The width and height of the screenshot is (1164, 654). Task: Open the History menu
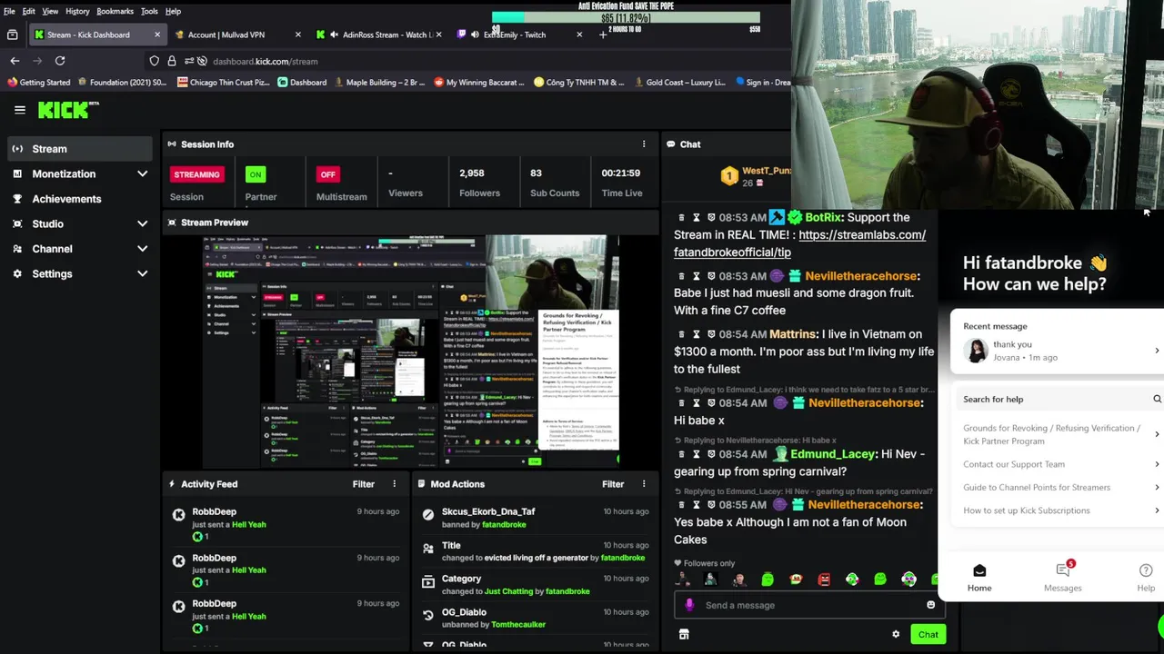coord(77,11)
